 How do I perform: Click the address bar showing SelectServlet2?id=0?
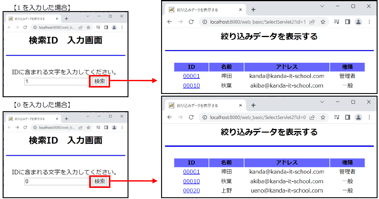pyautogui.click(x=256, y=117)
